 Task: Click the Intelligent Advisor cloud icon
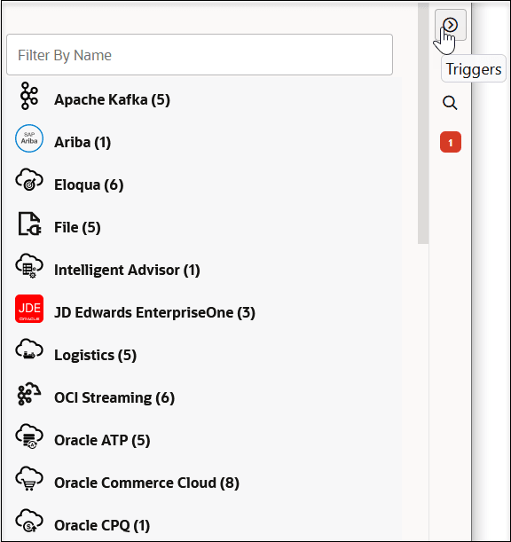[x=29, y=266]
